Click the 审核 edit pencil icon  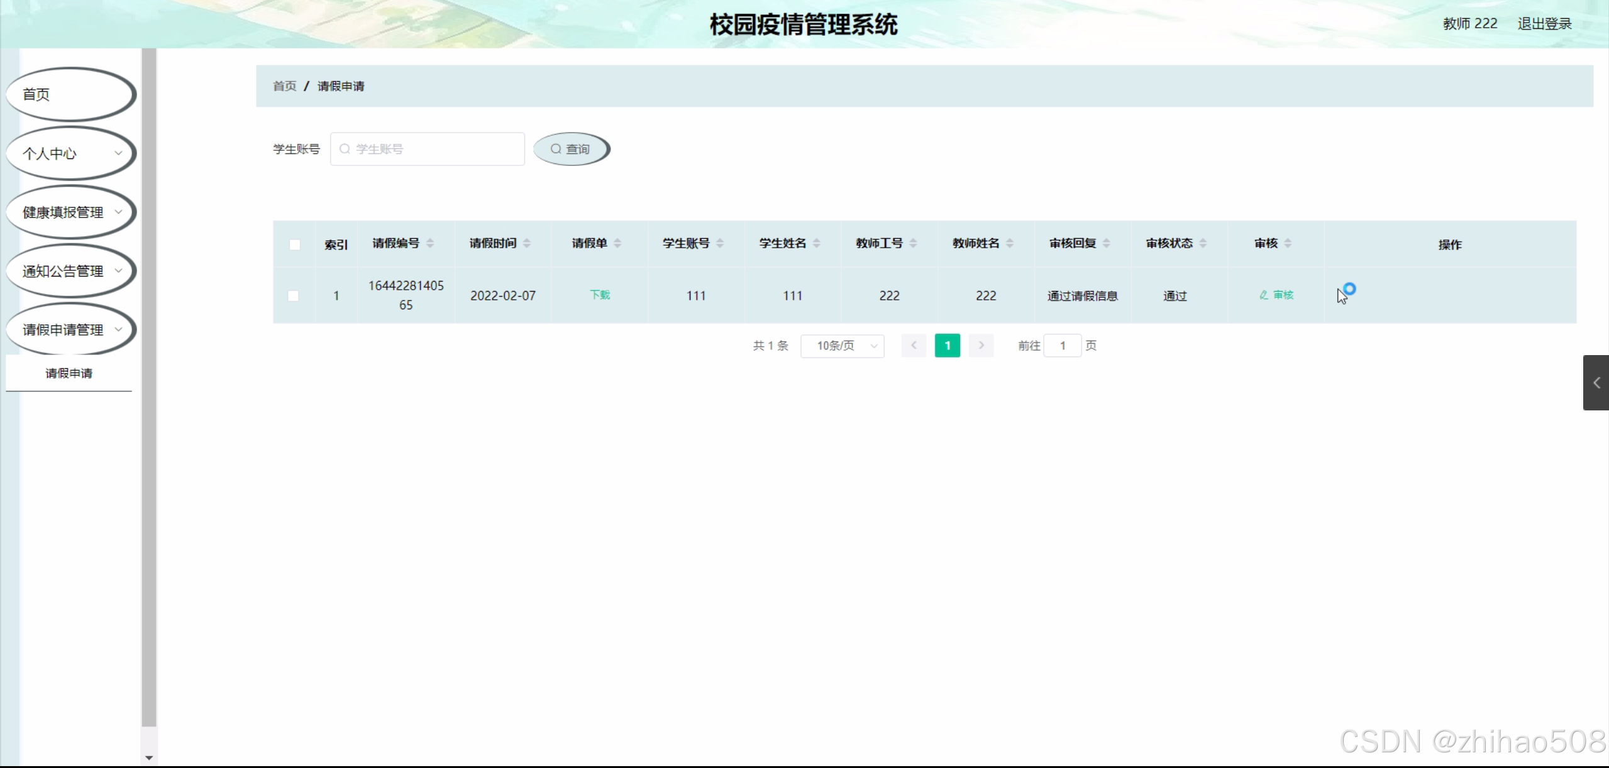pyautogui.click(x=1263, y=295)
